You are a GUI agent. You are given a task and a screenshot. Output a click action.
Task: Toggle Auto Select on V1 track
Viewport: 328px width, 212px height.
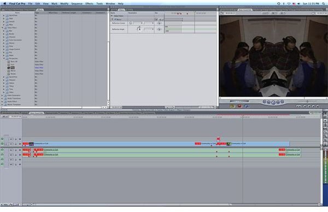tap(20, 144)
